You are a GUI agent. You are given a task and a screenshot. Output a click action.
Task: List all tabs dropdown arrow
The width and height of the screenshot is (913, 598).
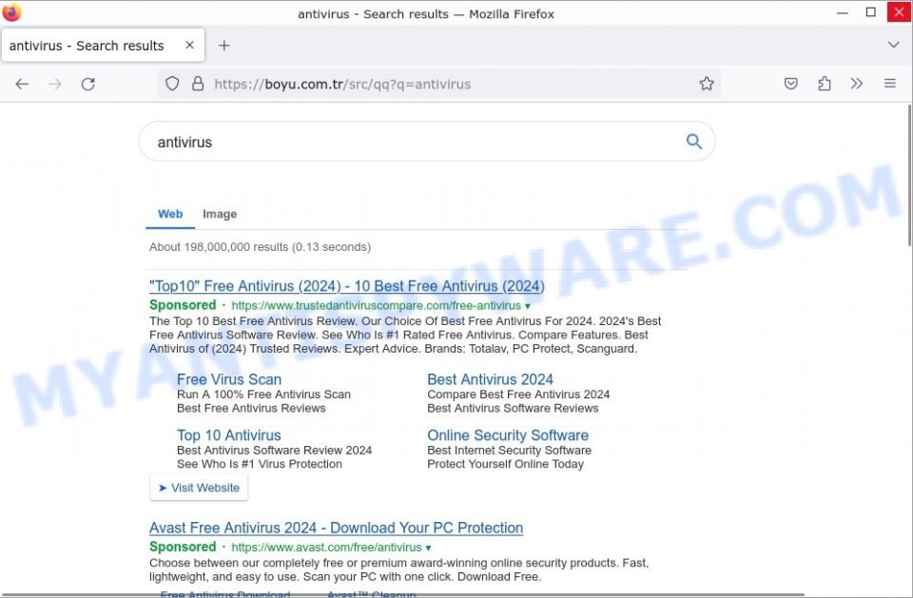893,45
